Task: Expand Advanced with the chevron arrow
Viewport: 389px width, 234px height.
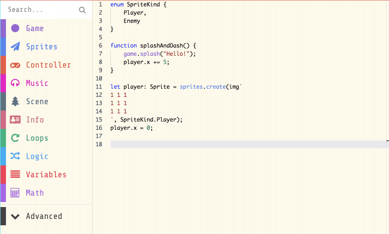Action: pyautogui.click(x=15, y=217)
